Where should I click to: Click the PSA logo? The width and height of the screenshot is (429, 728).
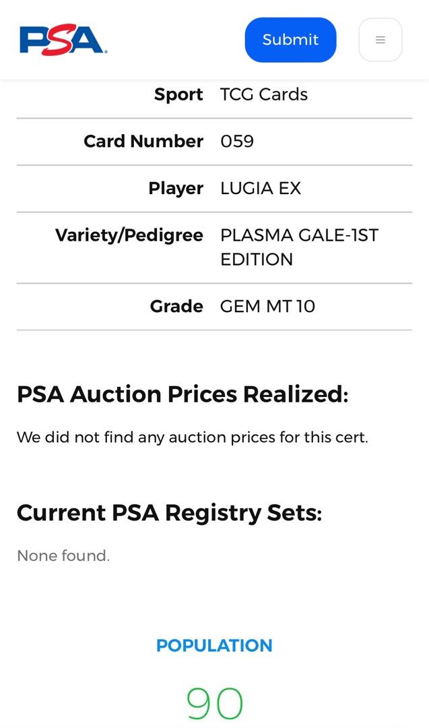pyautogui.click(x=63, y=40)
